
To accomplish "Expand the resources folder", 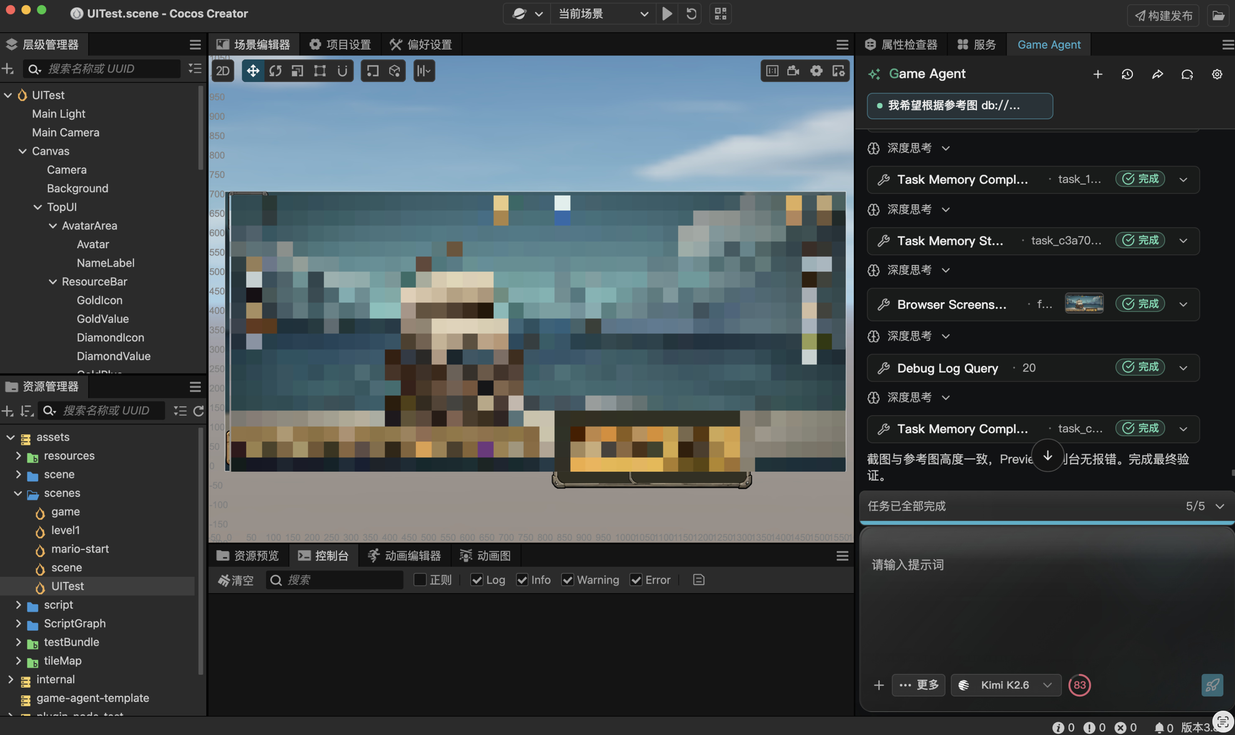I will pos(18,456).
